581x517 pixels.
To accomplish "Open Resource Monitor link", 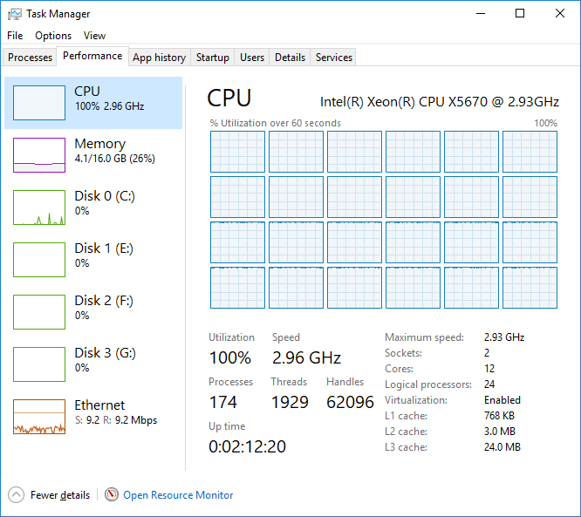I will point(178,495).
